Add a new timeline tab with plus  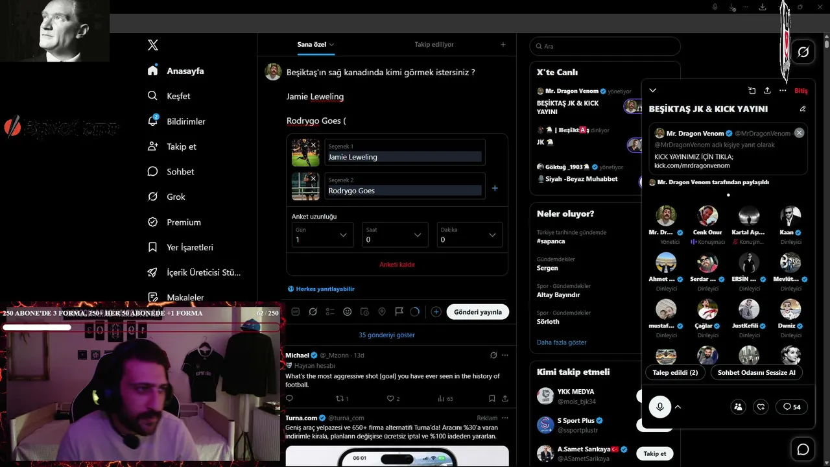(503, 45)
